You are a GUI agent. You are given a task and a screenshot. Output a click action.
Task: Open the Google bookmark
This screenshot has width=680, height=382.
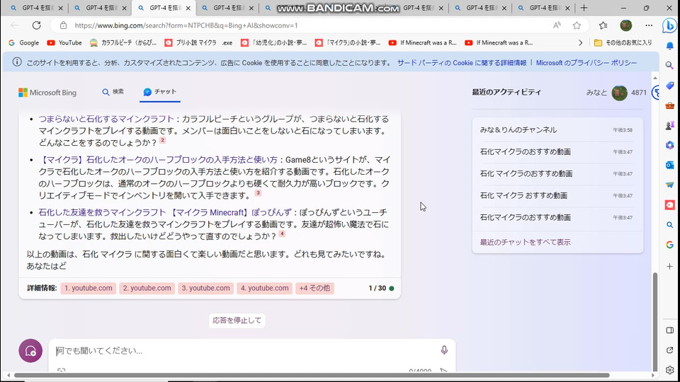[x=24, y=43]
